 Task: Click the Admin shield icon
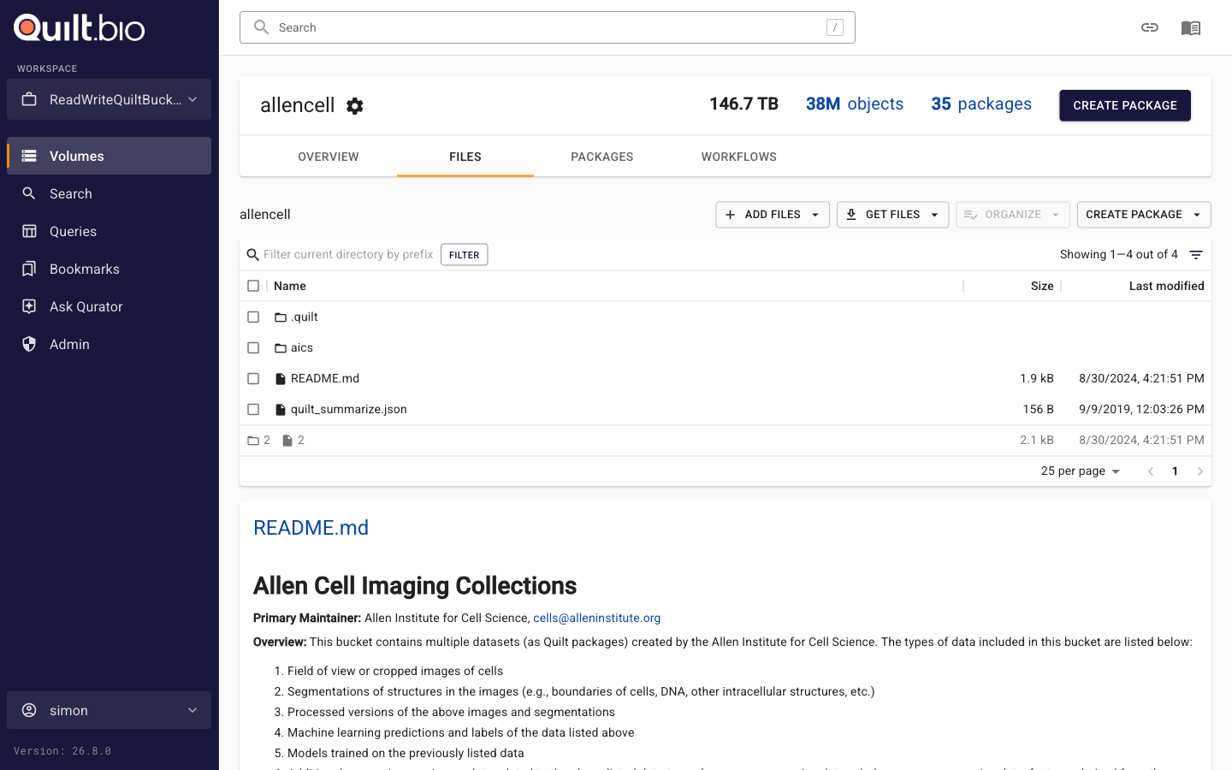pos(29,344)
